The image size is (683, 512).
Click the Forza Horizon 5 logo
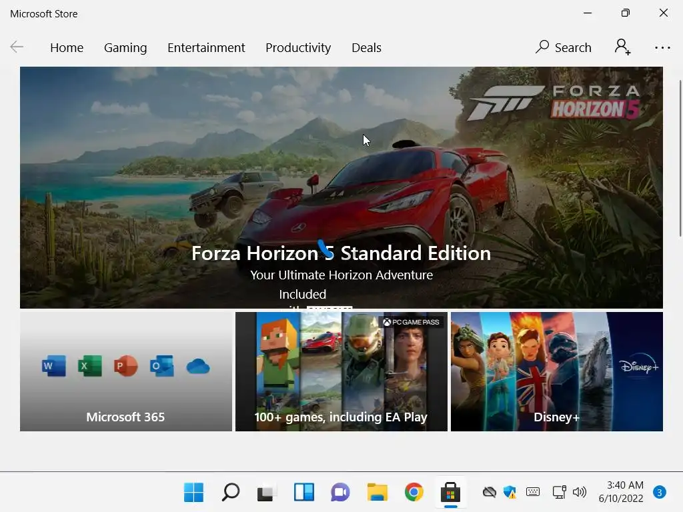pyautogui.click(x=553, y=102)
